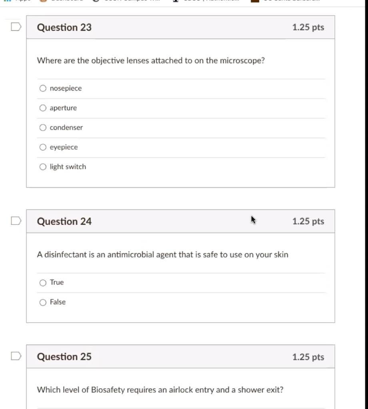
Task: Click the Question 24 heading
Action: [x=64, y=221]
